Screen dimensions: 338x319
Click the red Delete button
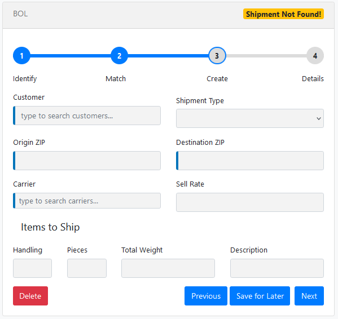[x=30, y=296]
